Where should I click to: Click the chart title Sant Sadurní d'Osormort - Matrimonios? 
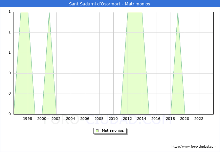click(x=110, y=4)
